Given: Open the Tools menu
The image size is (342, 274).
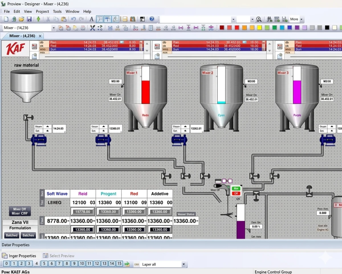Looking at the screenshot, I should (x=57, y=11).
